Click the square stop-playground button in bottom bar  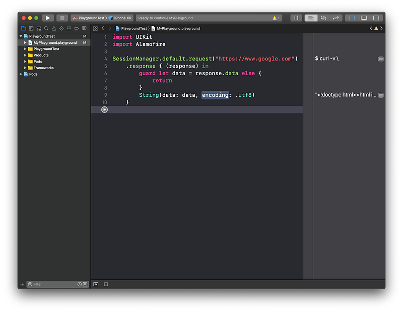pos(106,284)
